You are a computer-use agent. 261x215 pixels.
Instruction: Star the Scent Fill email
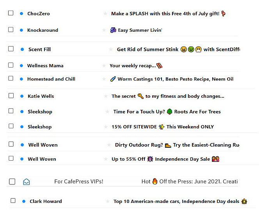(110, 50)
